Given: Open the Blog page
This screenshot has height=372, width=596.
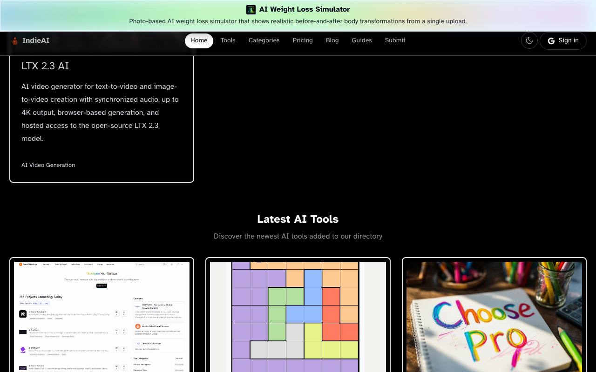Looking at the screenshot, I should (x=332, y=40).
